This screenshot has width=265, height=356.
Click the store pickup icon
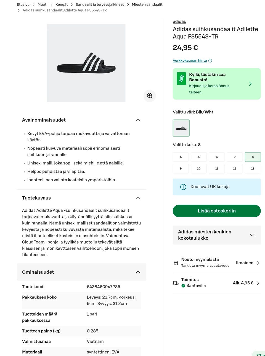point(176,263)
